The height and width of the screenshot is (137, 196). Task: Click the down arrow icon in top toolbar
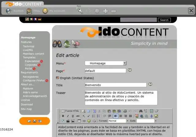point(97,11)
